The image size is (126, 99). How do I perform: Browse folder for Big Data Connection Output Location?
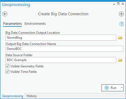click(x=120, y=38)
